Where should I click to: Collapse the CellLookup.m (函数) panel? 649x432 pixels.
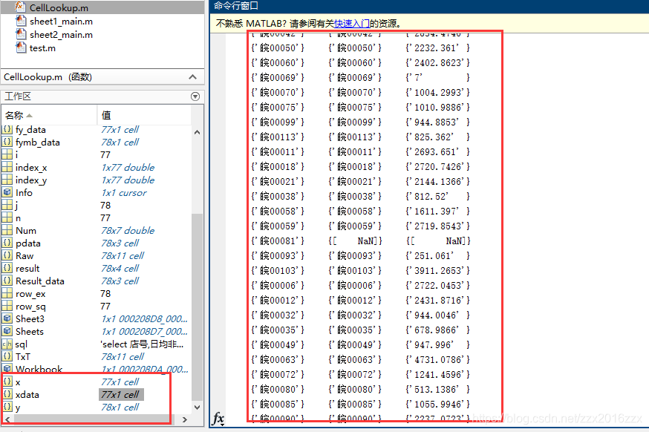click(x=192, y=77)
